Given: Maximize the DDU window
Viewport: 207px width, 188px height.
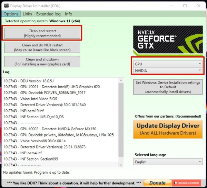Looking at the screenshot, I should click(185, 6).
